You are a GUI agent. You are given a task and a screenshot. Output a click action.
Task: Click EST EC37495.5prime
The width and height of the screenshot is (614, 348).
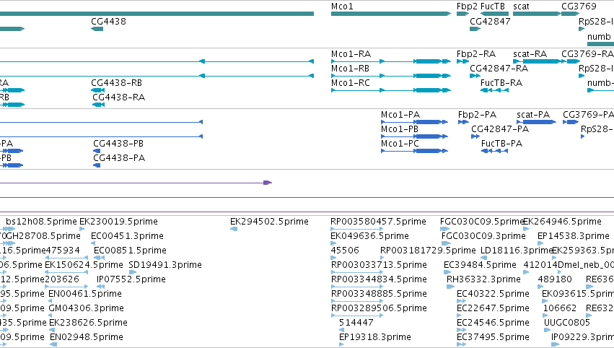[461, 344]
